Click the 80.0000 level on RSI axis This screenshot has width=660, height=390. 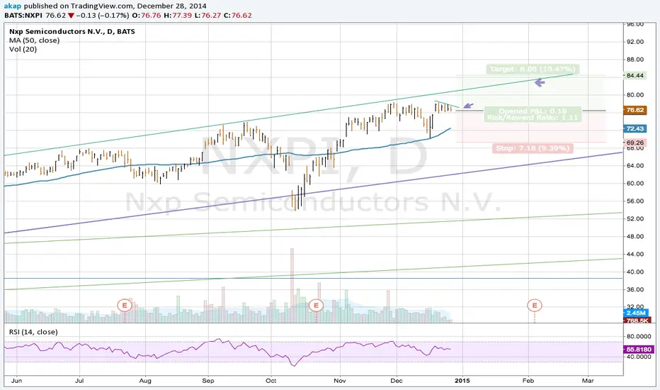639,336
